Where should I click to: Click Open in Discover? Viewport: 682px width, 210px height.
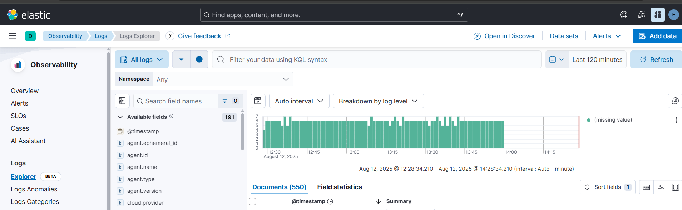point(504,36)
